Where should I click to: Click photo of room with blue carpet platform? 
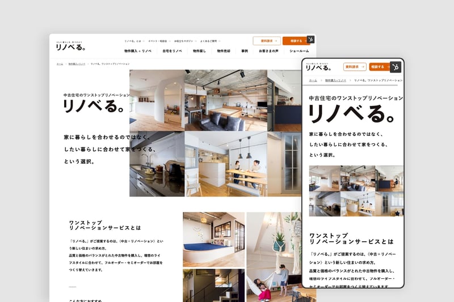click(x=214, y=240)
